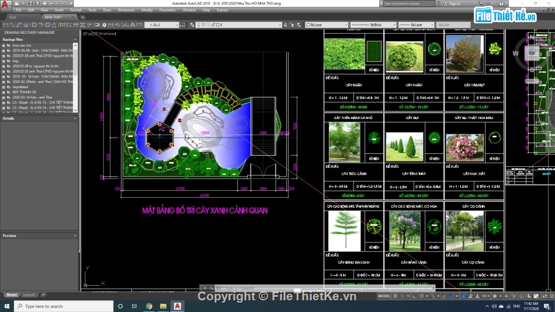Select the Quick Dimension tool

63,24
